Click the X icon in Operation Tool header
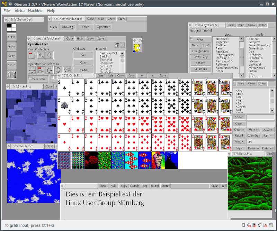 (x=122, y=45)
